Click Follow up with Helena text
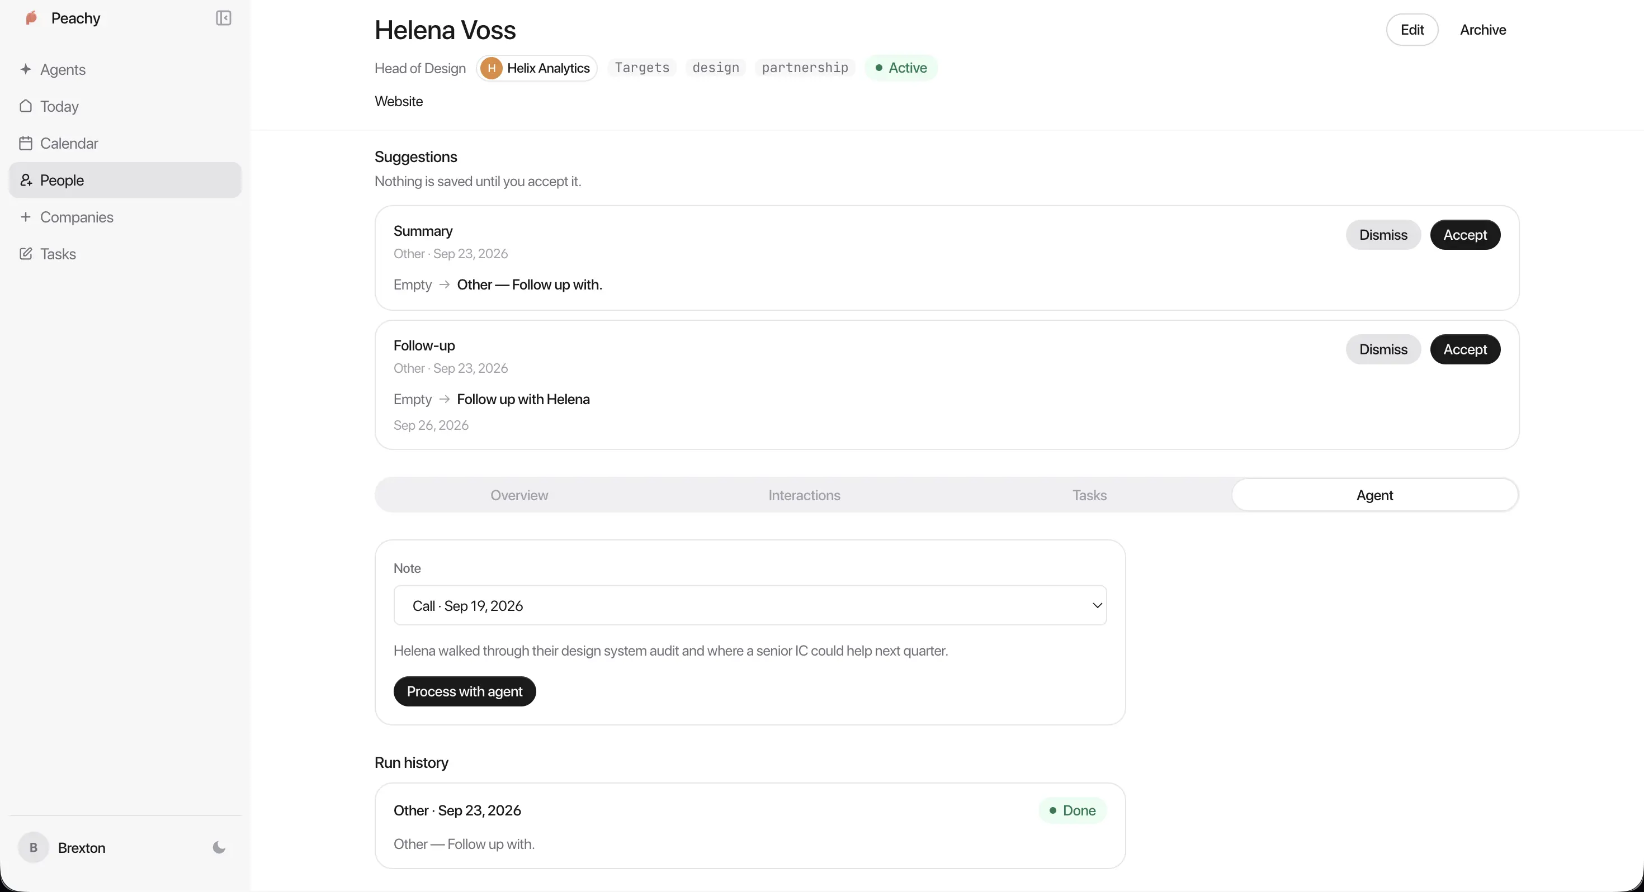 (x=523, y=400)
